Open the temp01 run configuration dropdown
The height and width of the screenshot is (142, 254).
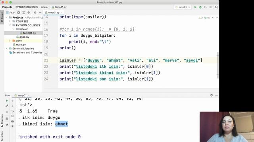pos(183,7)
